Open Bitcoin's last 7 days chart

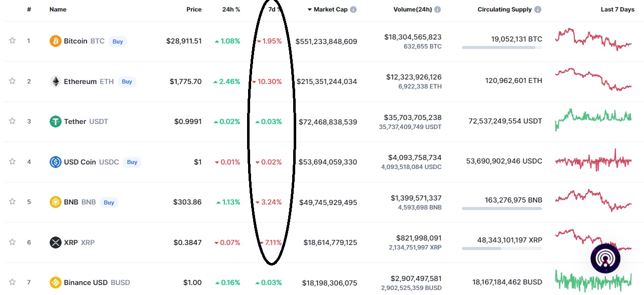(x=593, y=39)
